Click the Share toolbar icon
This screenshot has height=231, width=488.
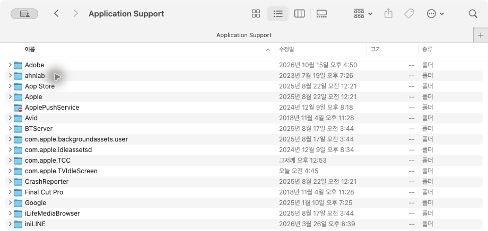tap(388, 14)
